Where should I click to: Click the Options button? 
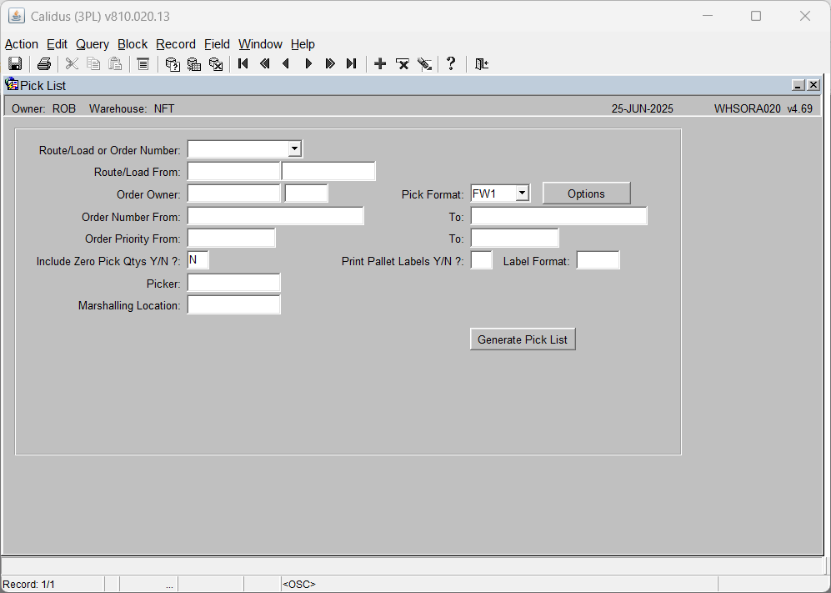(586, 193)
